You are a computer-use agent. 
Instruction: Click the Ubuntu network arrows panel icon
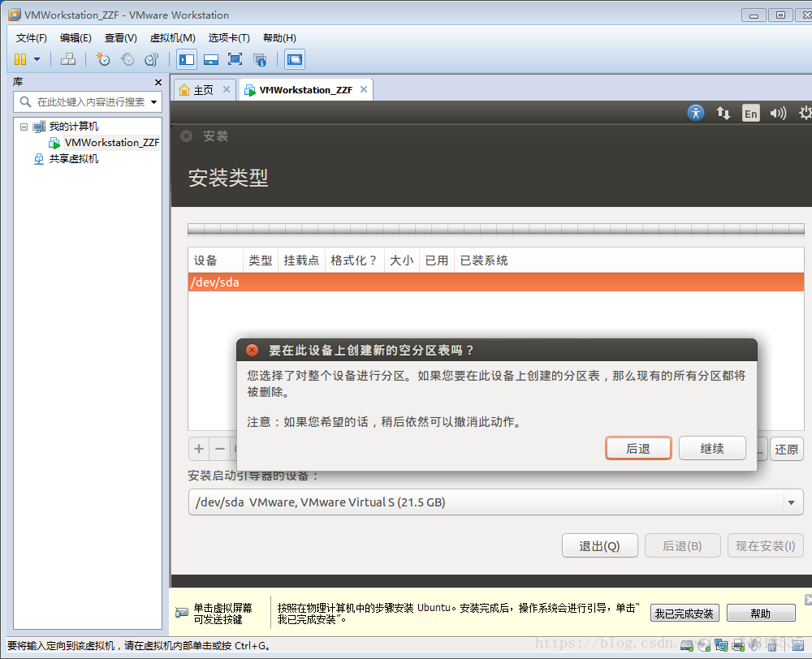(723, 112)
